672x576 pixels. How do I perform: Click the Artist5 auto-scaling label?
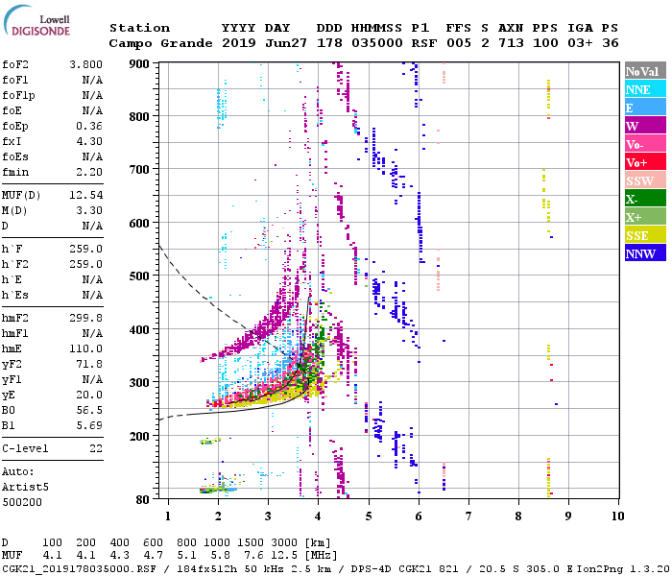pos(25,488)
